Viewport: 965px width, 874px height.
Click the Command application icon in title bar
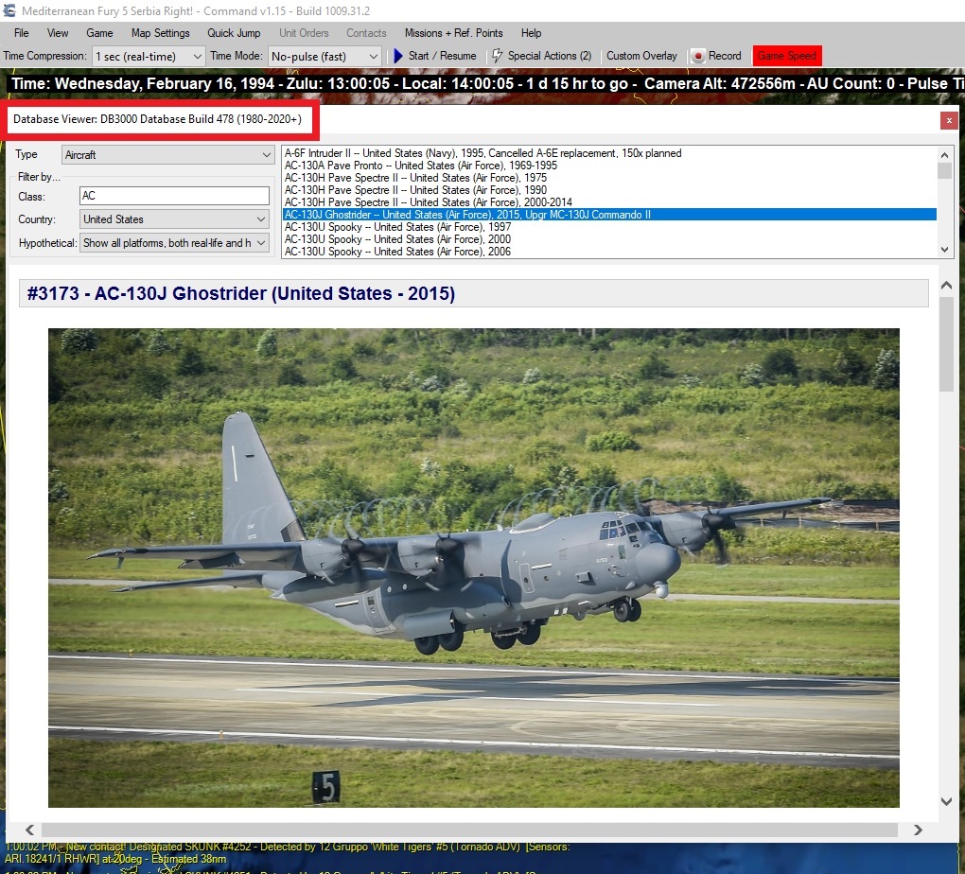9,10
